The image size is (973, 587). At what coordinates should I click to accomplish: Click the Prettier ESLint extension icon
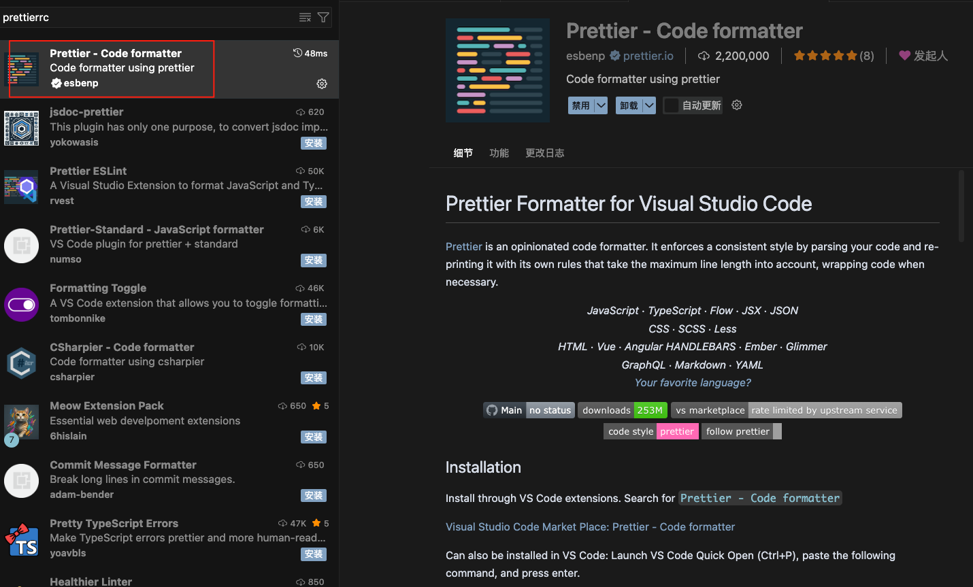coord(22,186)
